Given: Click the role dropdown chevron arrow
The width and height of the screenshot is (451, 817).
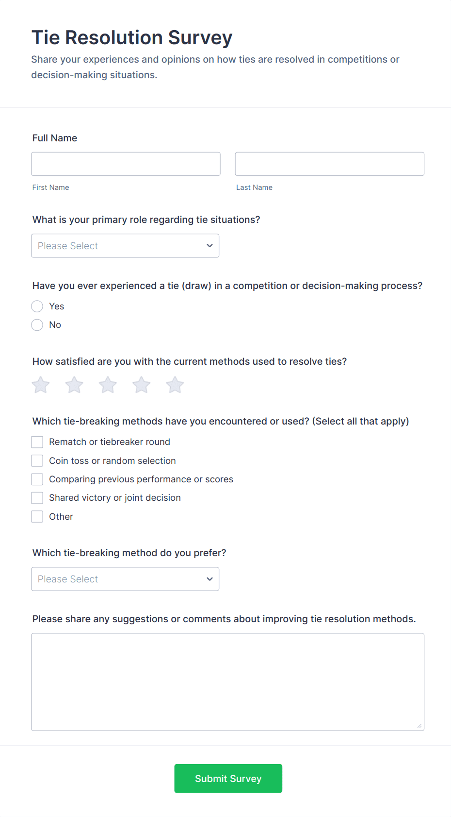Looking at the screenshot, I should 209,246.
